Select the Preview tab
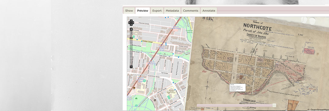The width and height of the screenshot is (329, 111). point(143,11)
